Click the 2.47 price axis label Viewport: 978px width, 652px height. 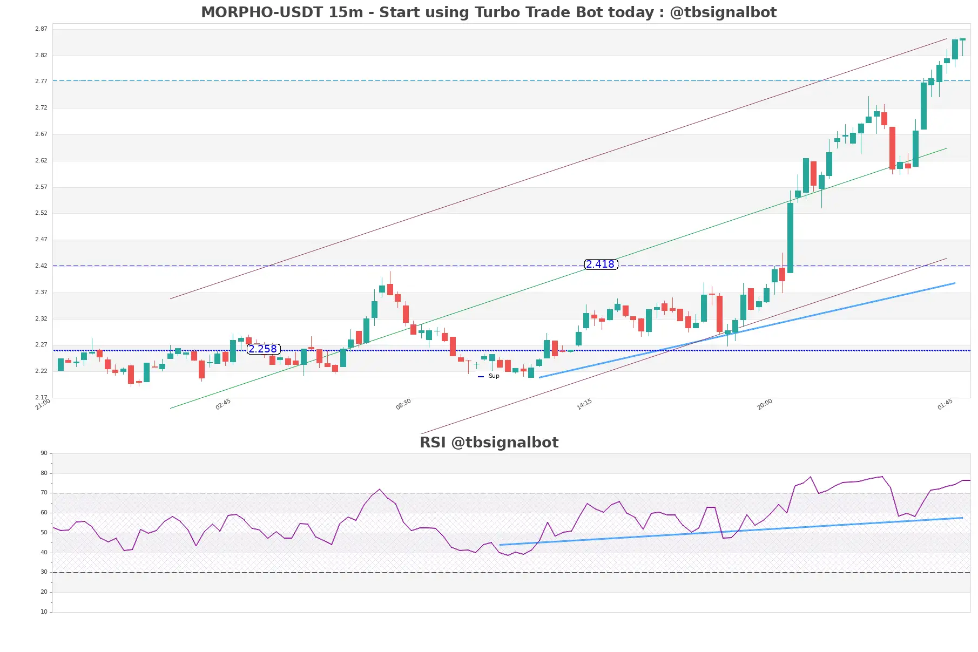[x=41, y=239]
